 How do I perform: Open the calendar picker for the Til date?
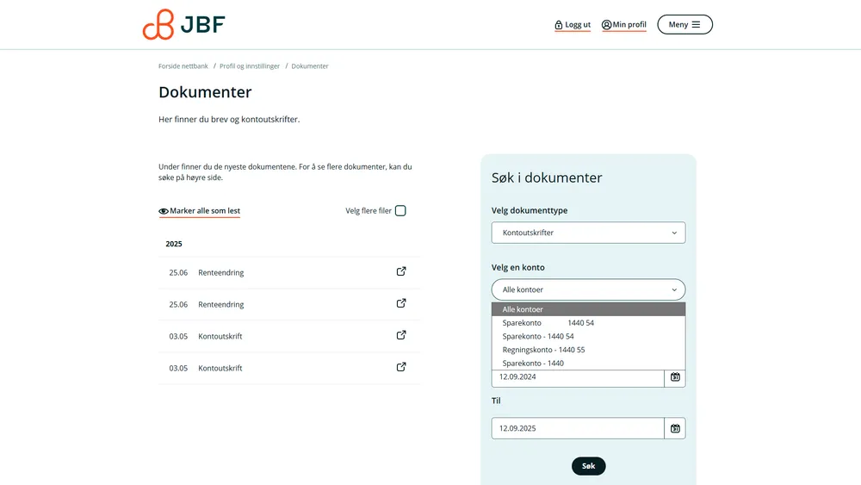point(675,428)
